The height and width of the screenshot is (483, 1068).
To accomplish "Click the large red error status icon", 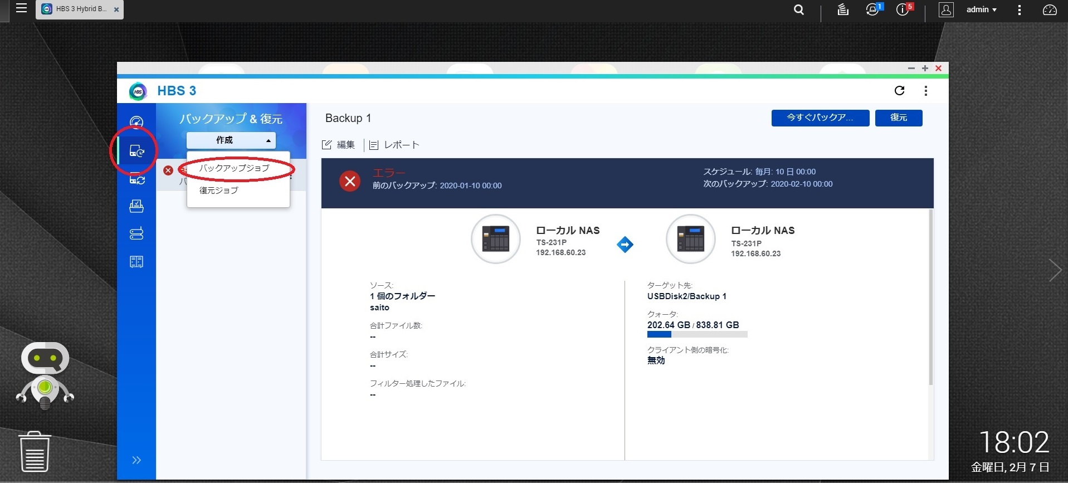I will [350, 181].
